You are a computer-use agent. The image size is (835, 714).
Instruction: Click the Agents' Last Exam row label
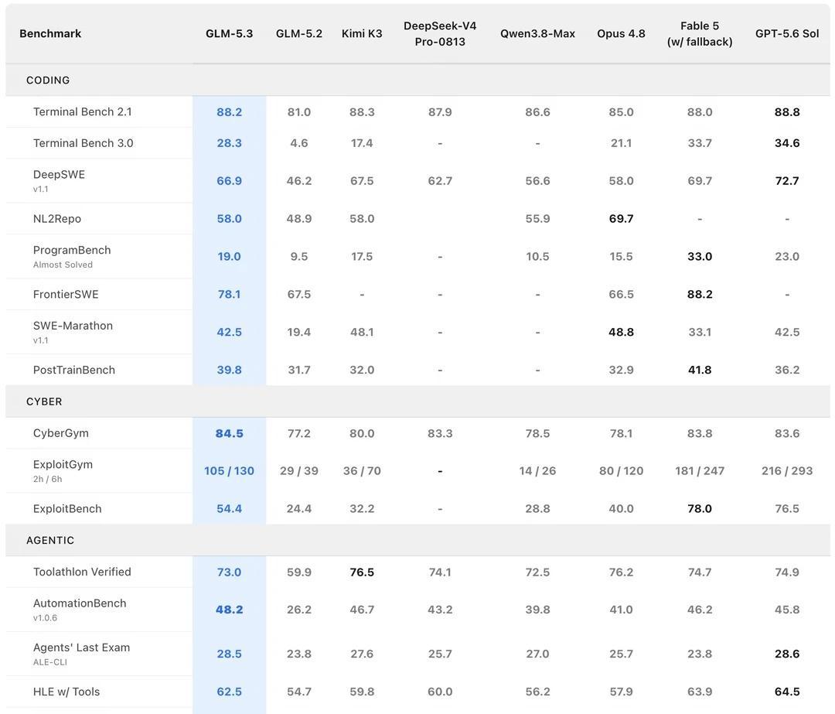coord(81,647)
